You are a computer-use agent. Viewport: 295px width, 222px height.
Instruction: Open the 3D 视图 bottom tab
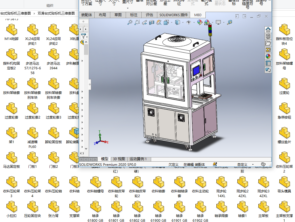[x=119, y=159]
